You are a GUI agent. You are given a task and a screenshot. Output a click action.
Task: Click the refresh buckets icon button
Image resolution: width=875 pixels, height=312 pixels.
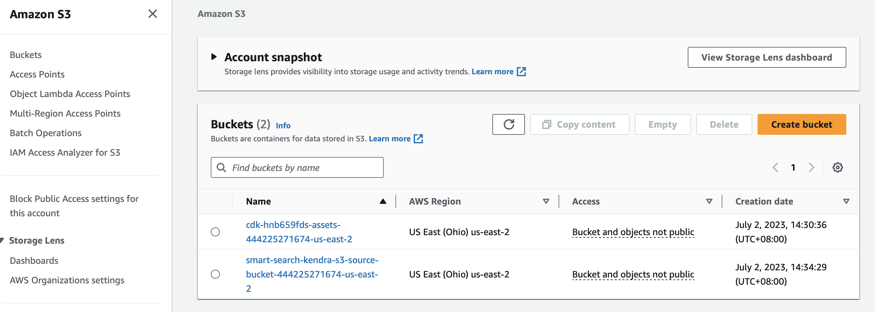click(508, 124)
